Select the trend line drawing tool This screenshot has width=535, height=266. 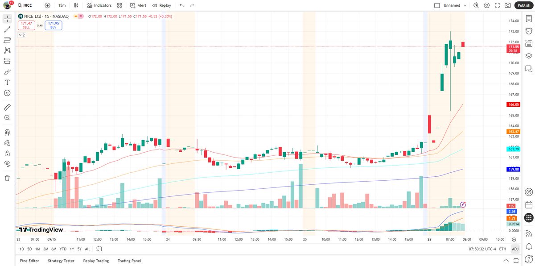7,29
